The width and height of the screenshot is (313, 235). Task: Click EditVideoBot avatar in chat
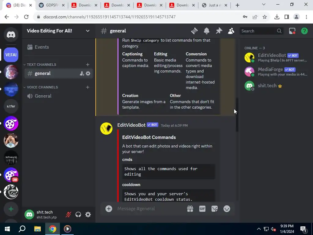coord(106,129)
